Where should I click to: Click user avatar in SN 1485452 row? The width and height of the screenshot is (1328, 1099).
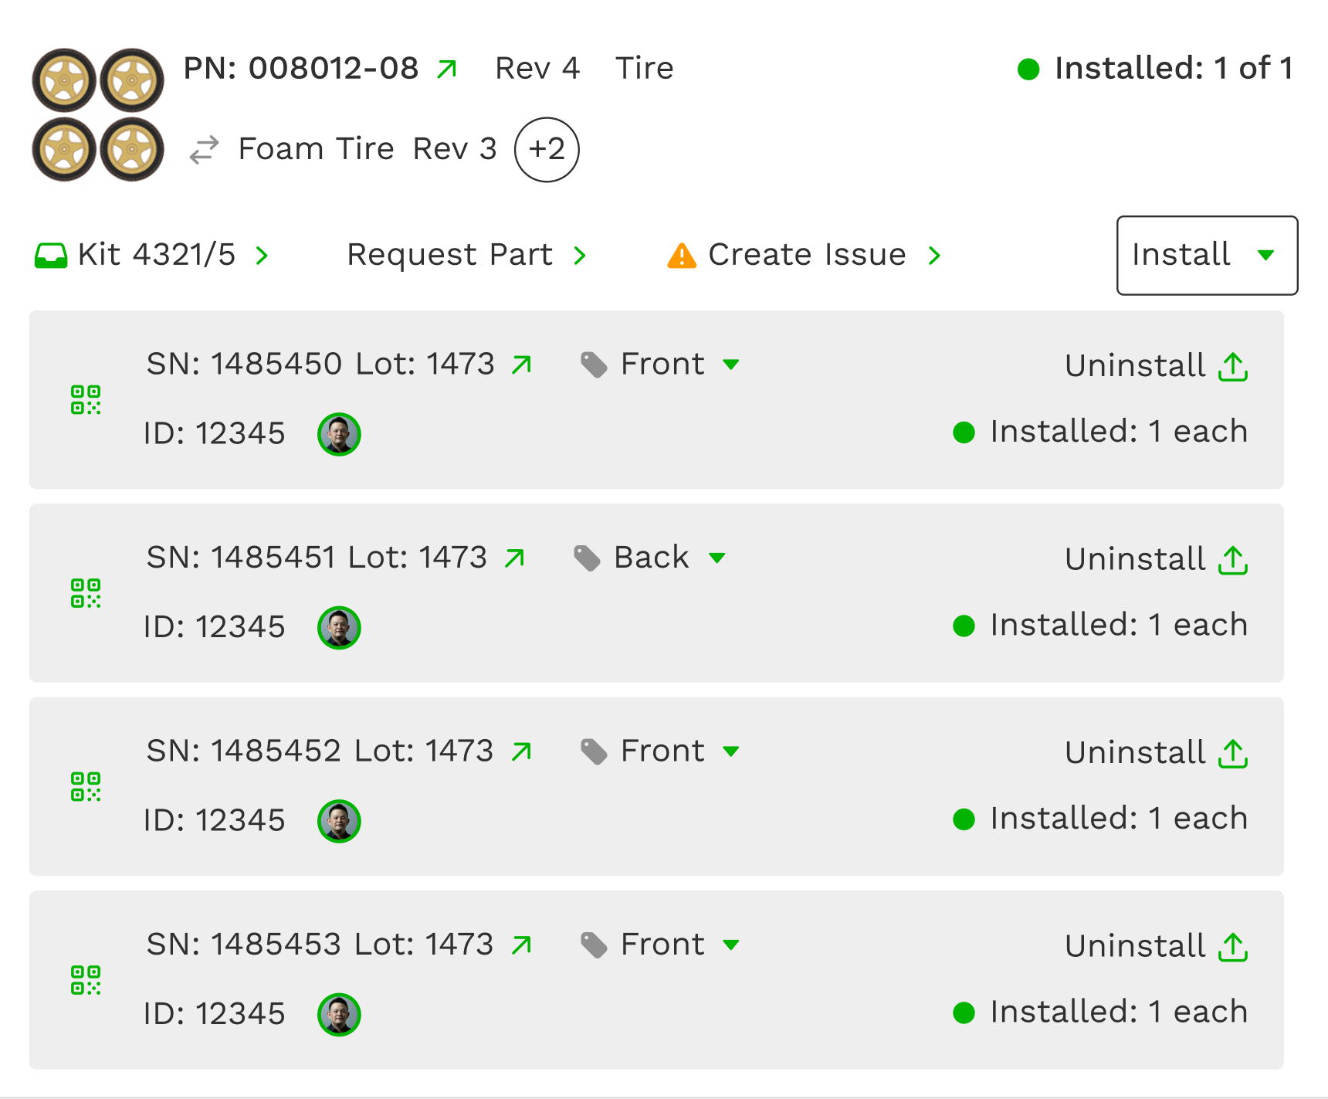[x=339, y=821]
